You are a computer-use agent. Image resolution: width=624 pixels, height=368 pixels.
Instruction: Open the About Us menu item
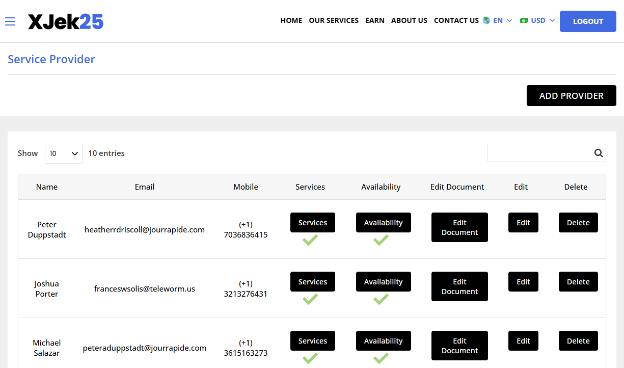tap(409, 21)
